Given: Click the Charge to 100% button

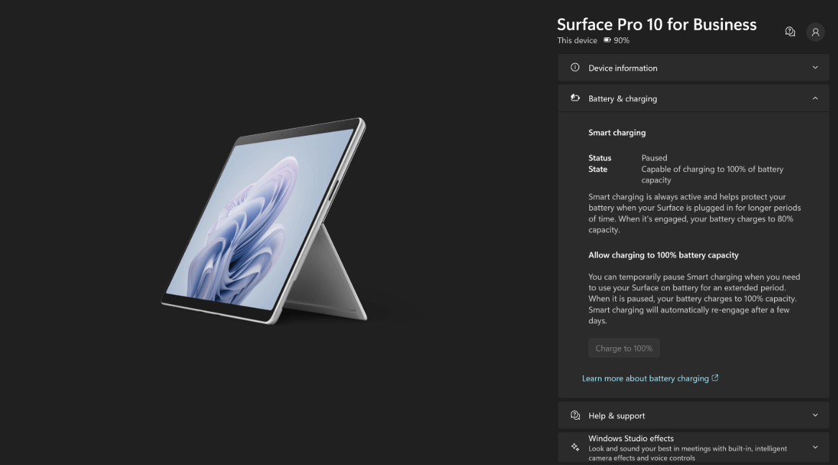Looking at the screenshot, I should 624,348.
